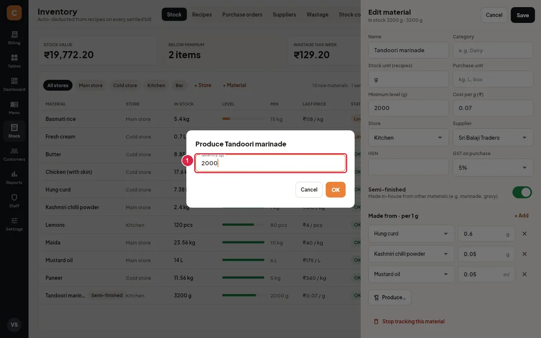Filter by Main store chip
Screen dimensions: 541x338
(x=90, y=85)
